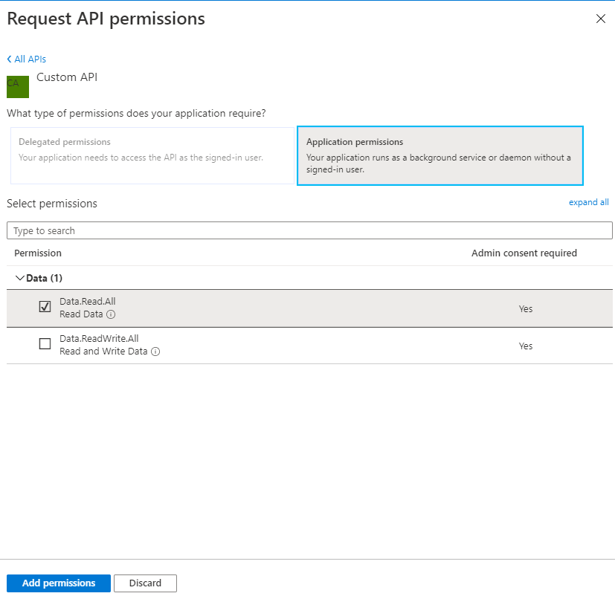
Task: Click info icon next to Read and Write Data
Action: pos(155,352)
